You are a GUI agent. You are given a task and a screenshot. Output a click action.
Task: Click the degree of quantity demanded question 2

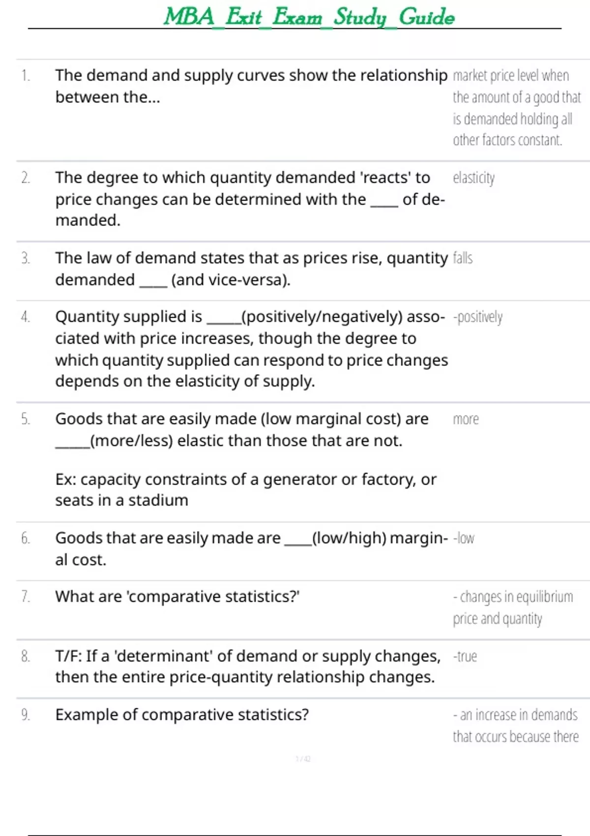click(x=250, y=199)
